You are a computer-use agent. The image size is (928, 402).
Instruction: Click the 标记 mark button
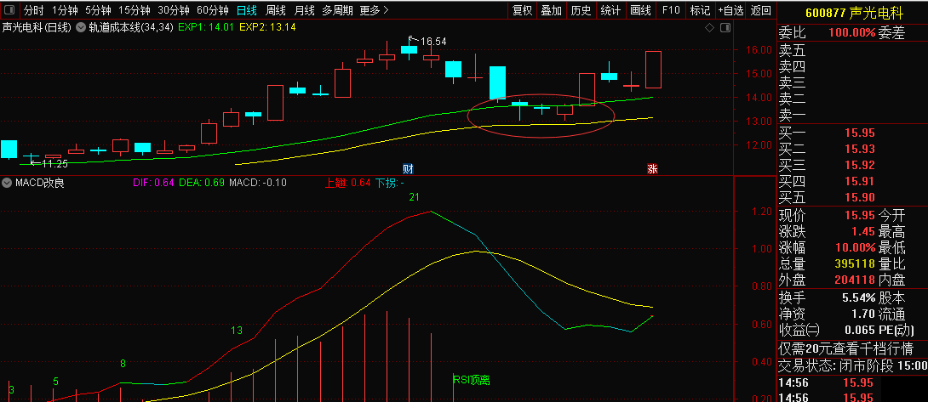tap(700, 10)
